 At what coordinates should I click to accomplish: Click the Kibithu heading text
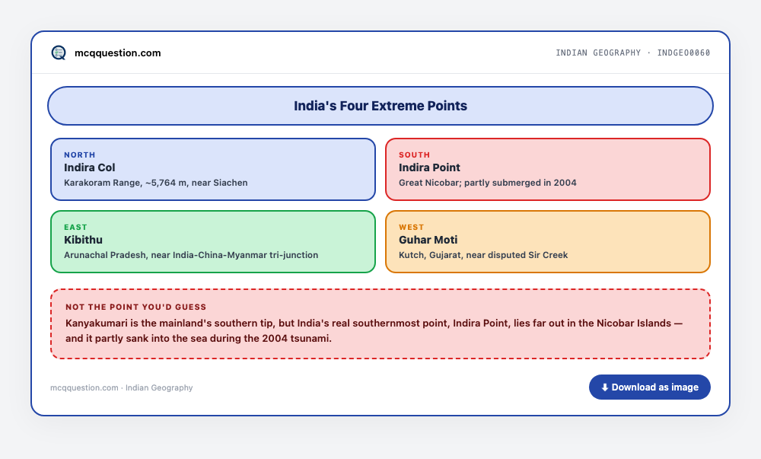tap(83, 240)
